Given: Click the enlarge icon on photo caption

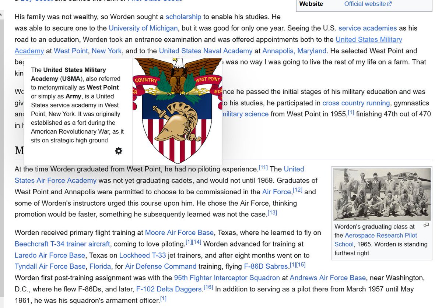Looking at the screenshot, I should pyautogui.click(x=426, y=225).
